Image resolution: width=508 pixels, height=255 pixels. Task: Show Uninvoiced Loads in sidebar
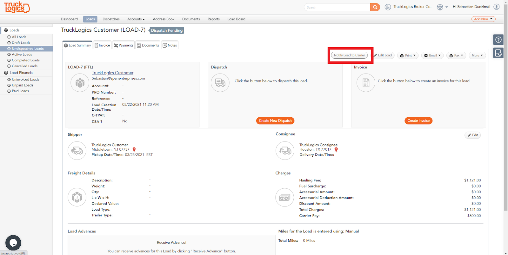pyautogui.click(x=26, y=80)
